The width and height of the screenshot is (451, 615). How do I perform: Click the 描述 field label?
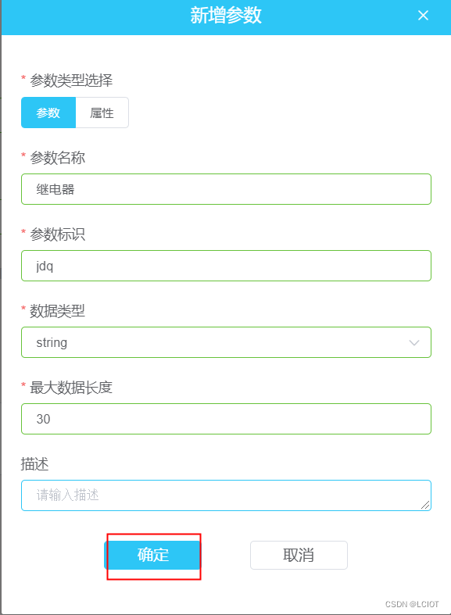coord(34,464)
